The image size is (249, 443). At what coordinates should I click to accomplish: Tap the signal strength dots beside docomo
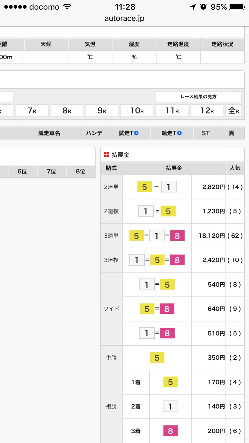tap(15, 7)
